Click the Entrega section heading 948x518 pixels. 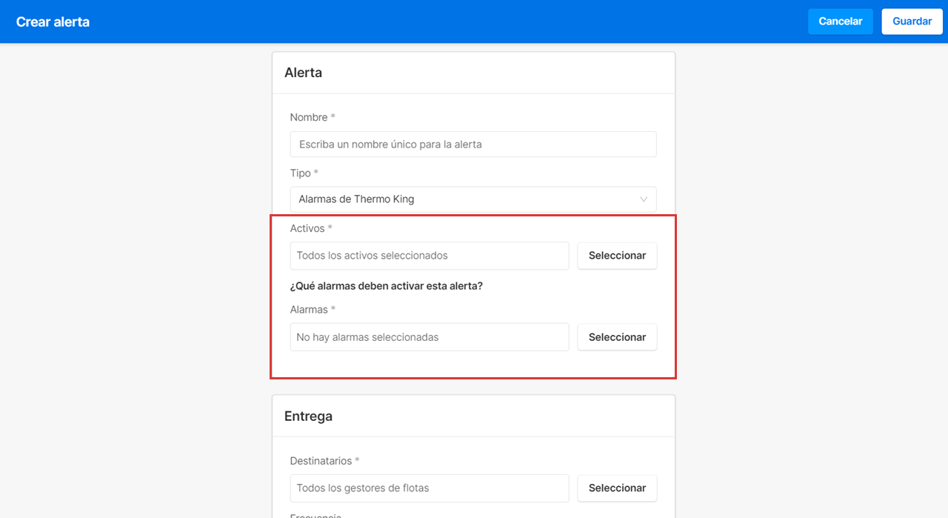click(308, 416)
